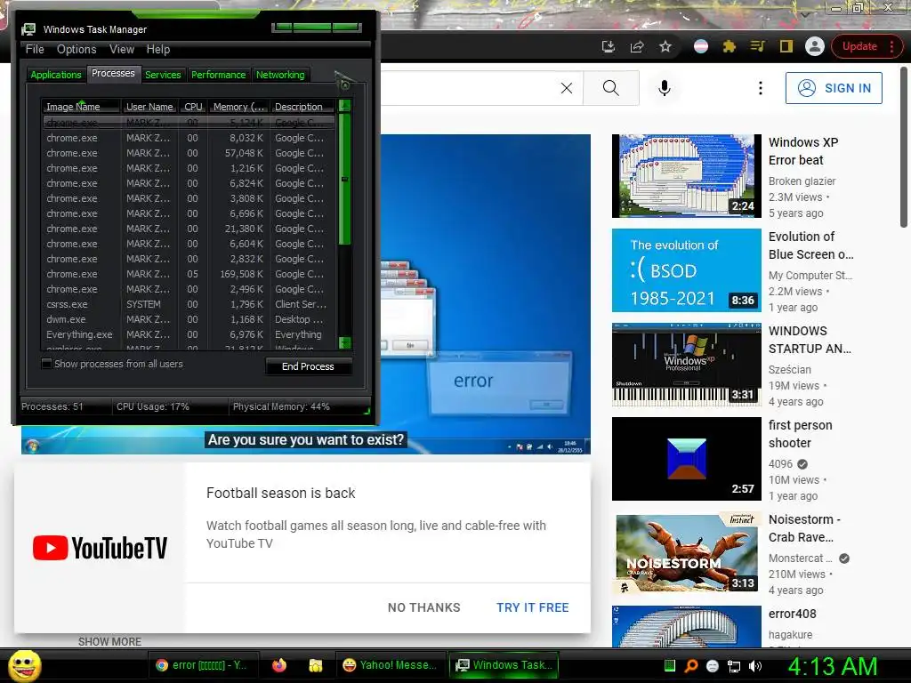
Task: Open the View menu in Task Manager
Action: tap(122, 50)
